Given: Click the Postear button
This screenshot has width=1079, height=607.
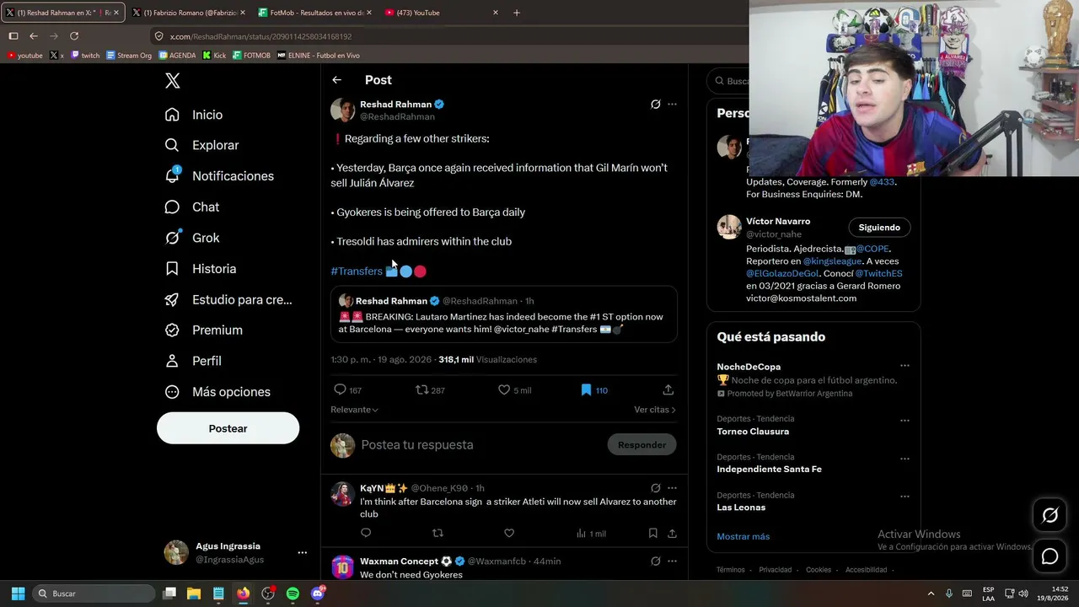Looking at the screenshot, I should pyautogui.click(x=228, y=428).
